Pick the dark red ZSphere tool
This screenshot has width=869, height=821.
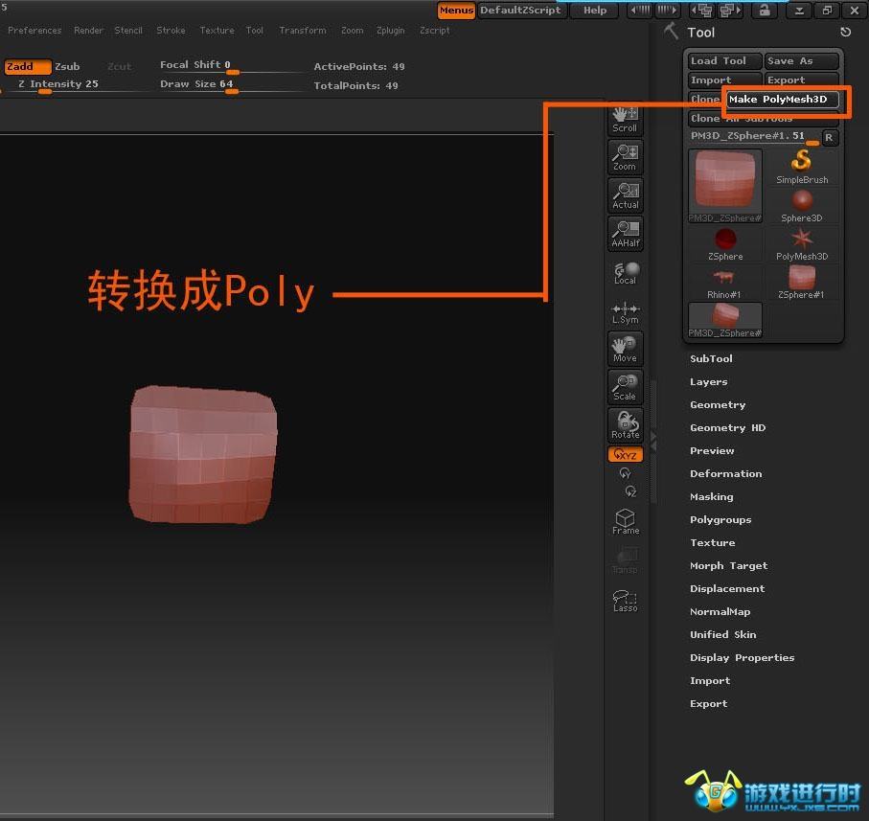pos(725,243)
